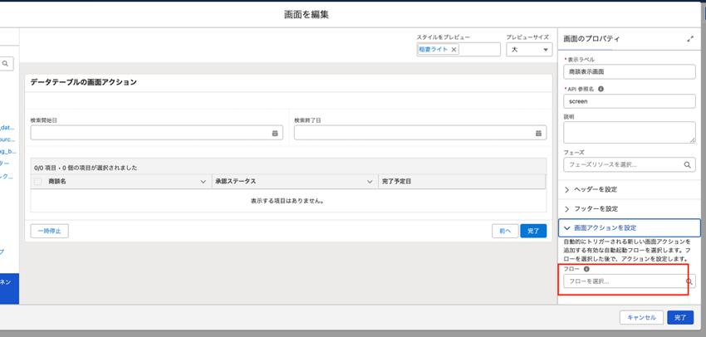The width and height of the screenshot is (706, 337).
Task: Click 前へ button in preview
Action: coord(504,231)
